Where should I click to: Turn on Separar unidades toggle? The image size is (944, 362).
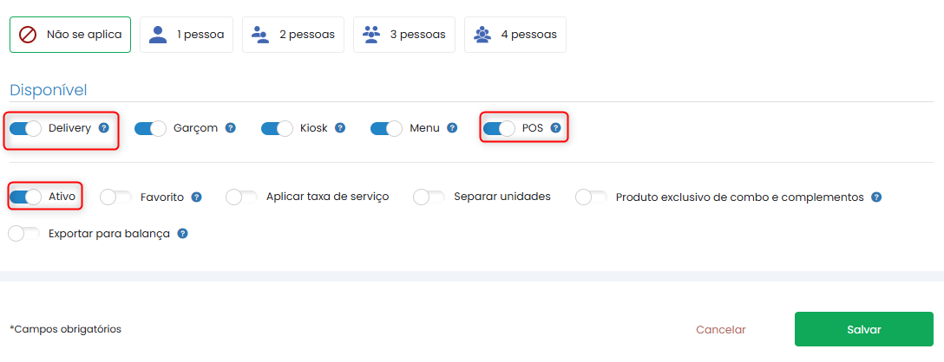coord(429,197)
